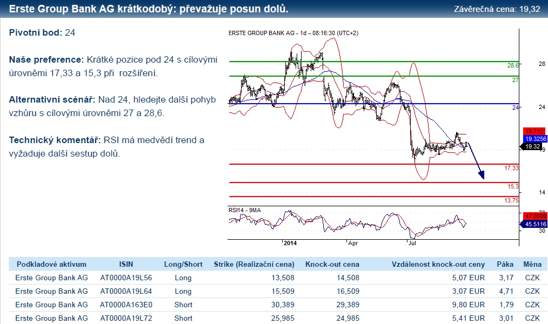This screenshot has height=324, width=548.
Task: Click the knock-out distance "5,07 EUR"
Action: pos(469,278)
